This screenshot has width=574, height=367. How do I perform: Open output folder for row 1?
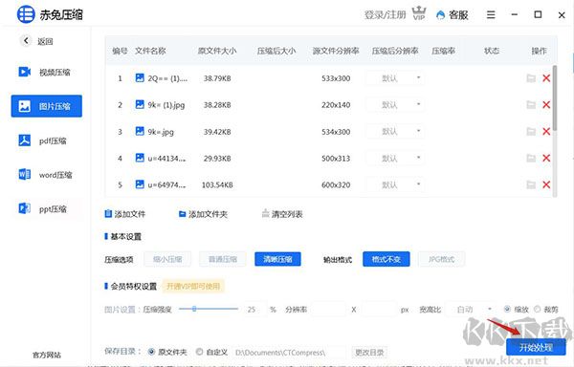pos(531,77)
